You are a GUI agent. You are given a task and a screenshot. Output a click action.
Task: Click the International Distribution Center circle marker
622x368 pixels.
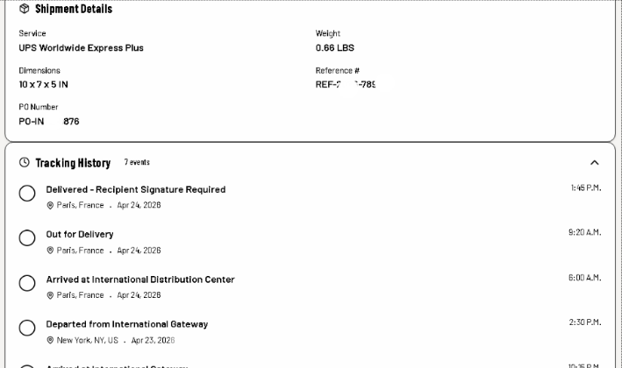(x=27, y=283)
